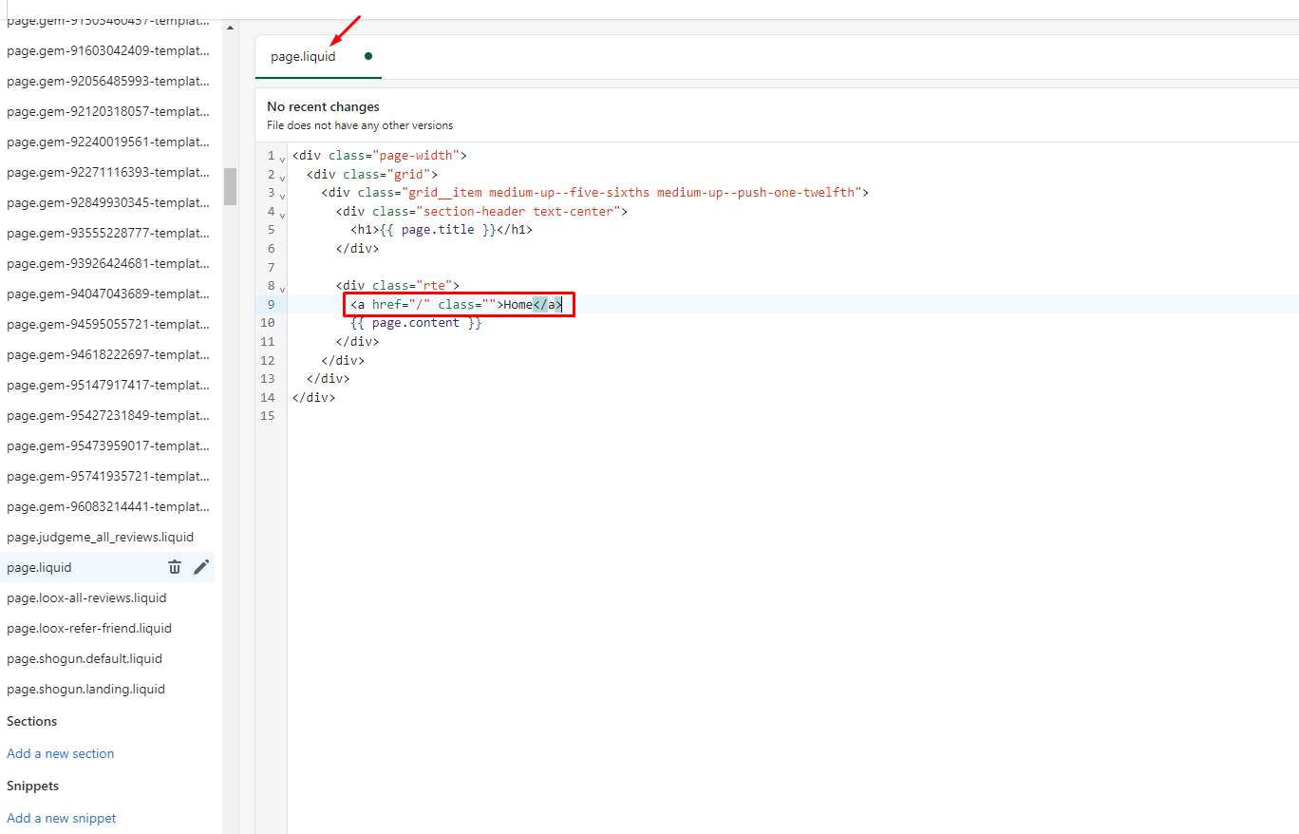This screenshot has height=834, width=1299.
Task: Place cursor in page-width div on line 1
Action: click(380, 156)
